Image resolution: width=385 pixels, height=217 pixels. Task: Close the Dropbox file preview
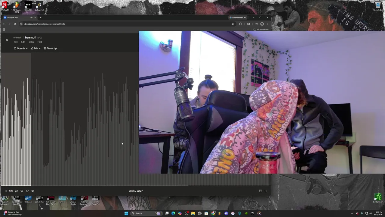click(x=7, y=40)
